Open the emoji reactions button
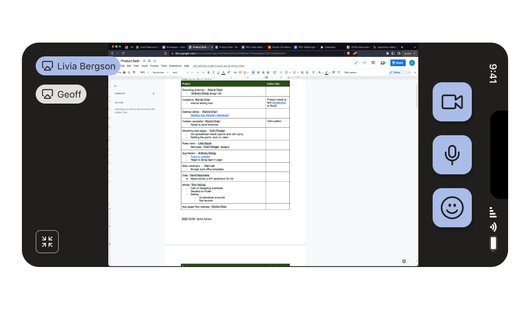530x309 pixels. point(452,208)
